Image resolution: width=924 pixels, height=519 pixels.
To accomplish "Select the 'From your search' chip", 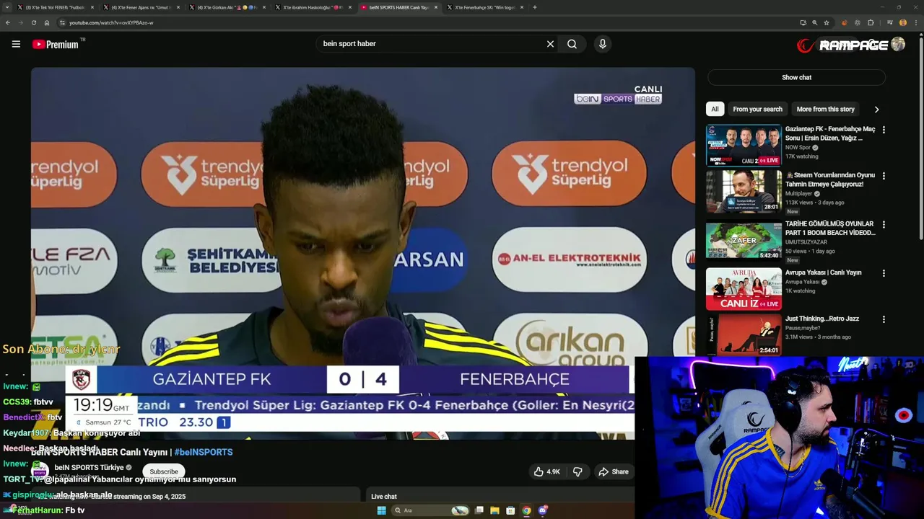I will [757, 109].
